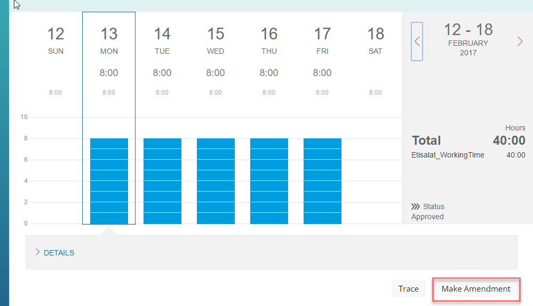Click Make Amendment button
The image size is (533, 306).
[x=476, y=289]
